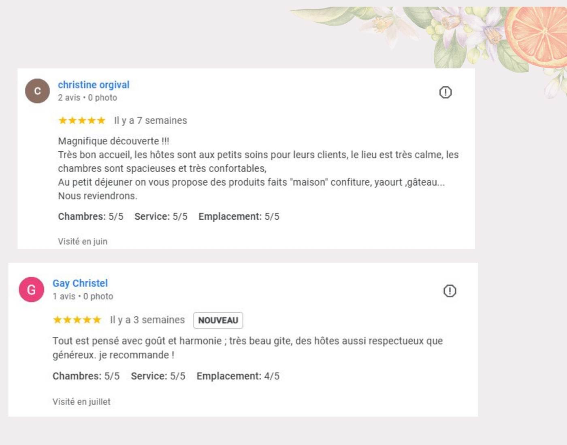This screenshot has width=567, height=445.
Task: Click the "Emplacement: 4/5" rating
Action: [x=238, y=376]
